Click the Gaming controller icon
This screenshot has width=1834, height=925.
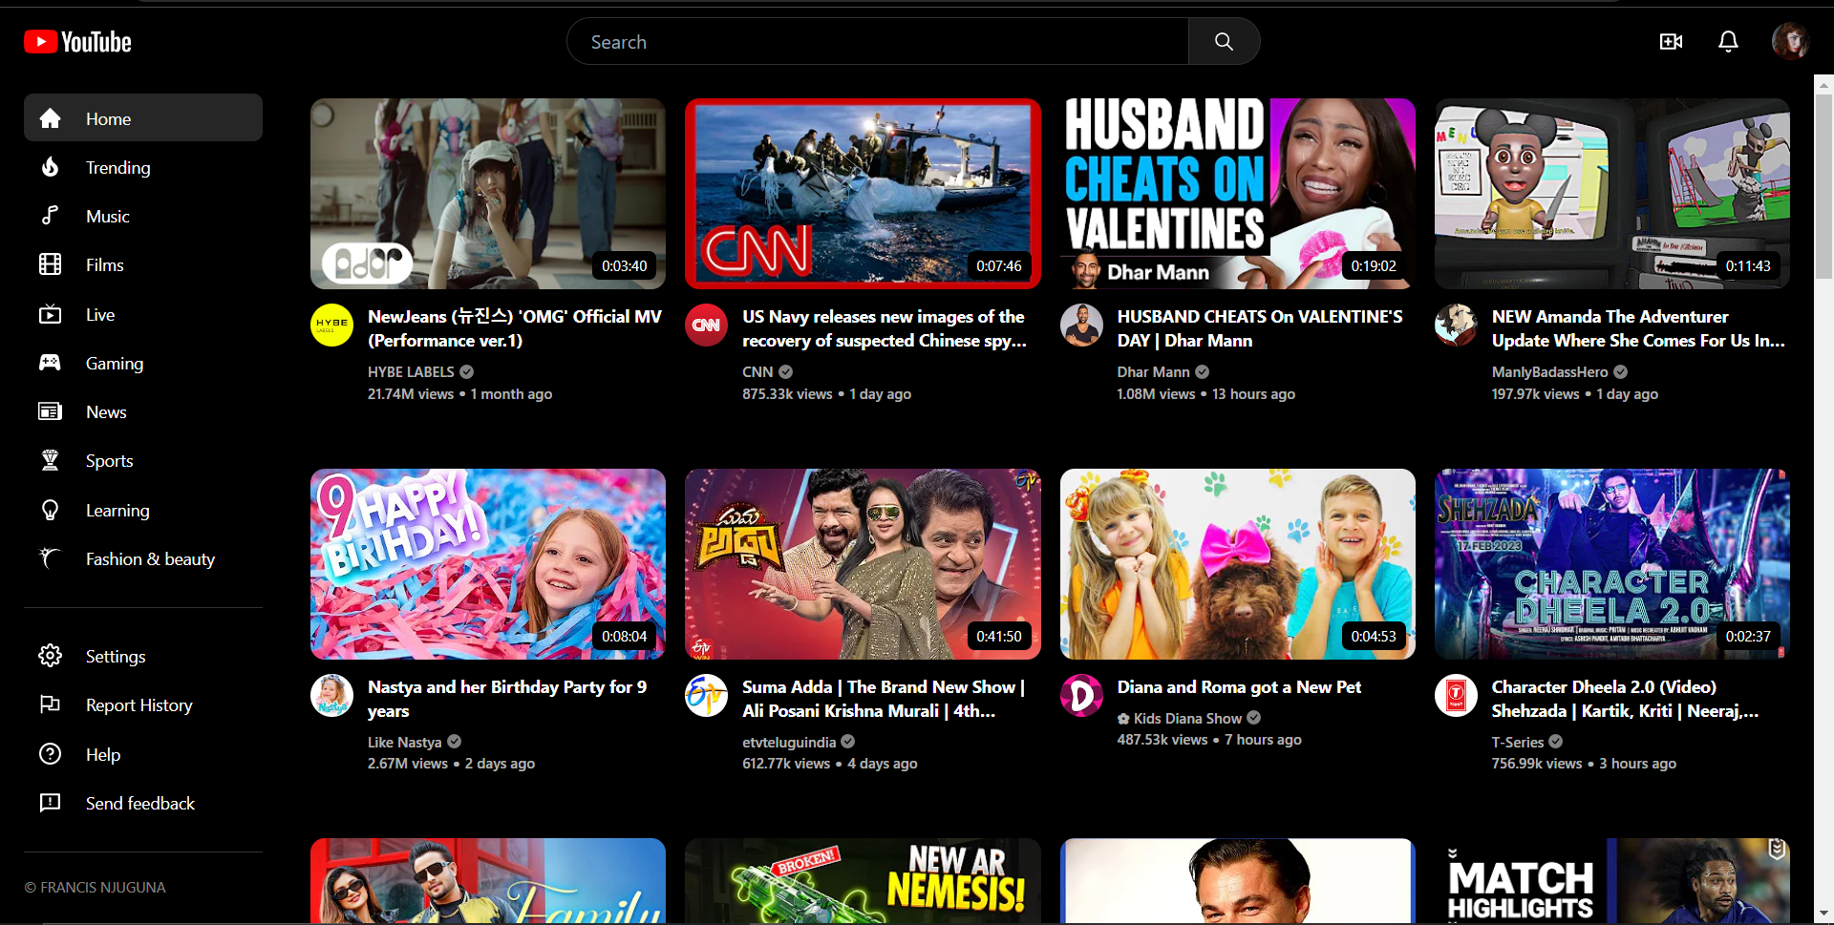(x=50, y=363)
